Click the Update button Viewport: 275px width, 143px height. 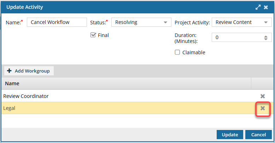click(x=230, y=135)
